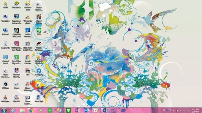The height and width of the screenshot is (113, 202).
Task: Launch the pink FS desktop shortcut
Action: click(17, 46)
